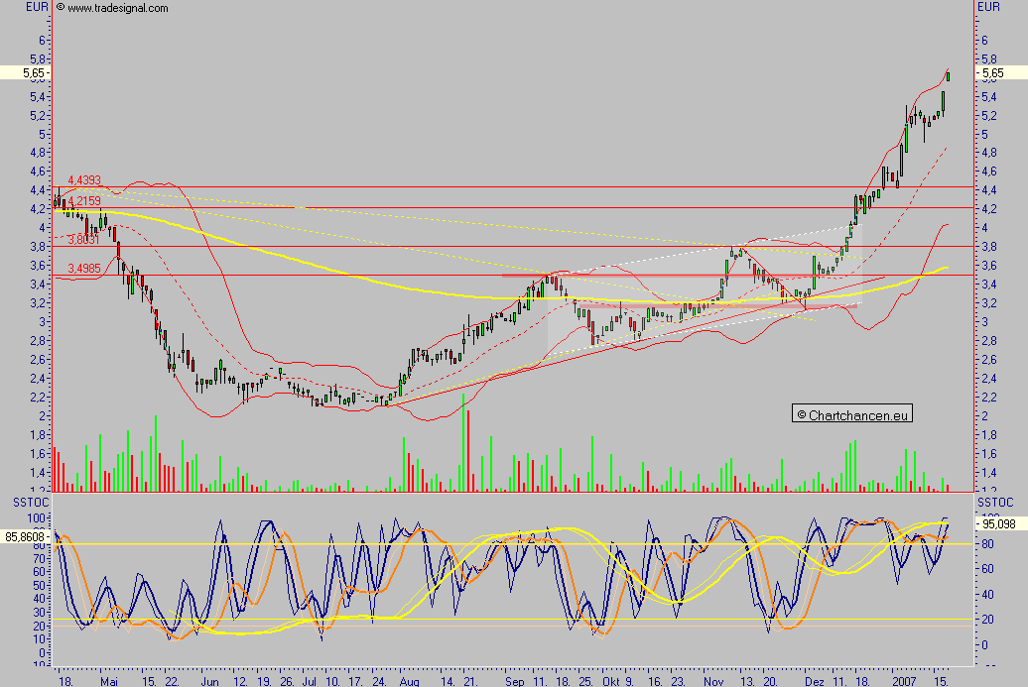Click the 95,098 stochastic value tag
Image resolution: width=1028 pixels, height=687 pixels.
[x=996, y=525]
